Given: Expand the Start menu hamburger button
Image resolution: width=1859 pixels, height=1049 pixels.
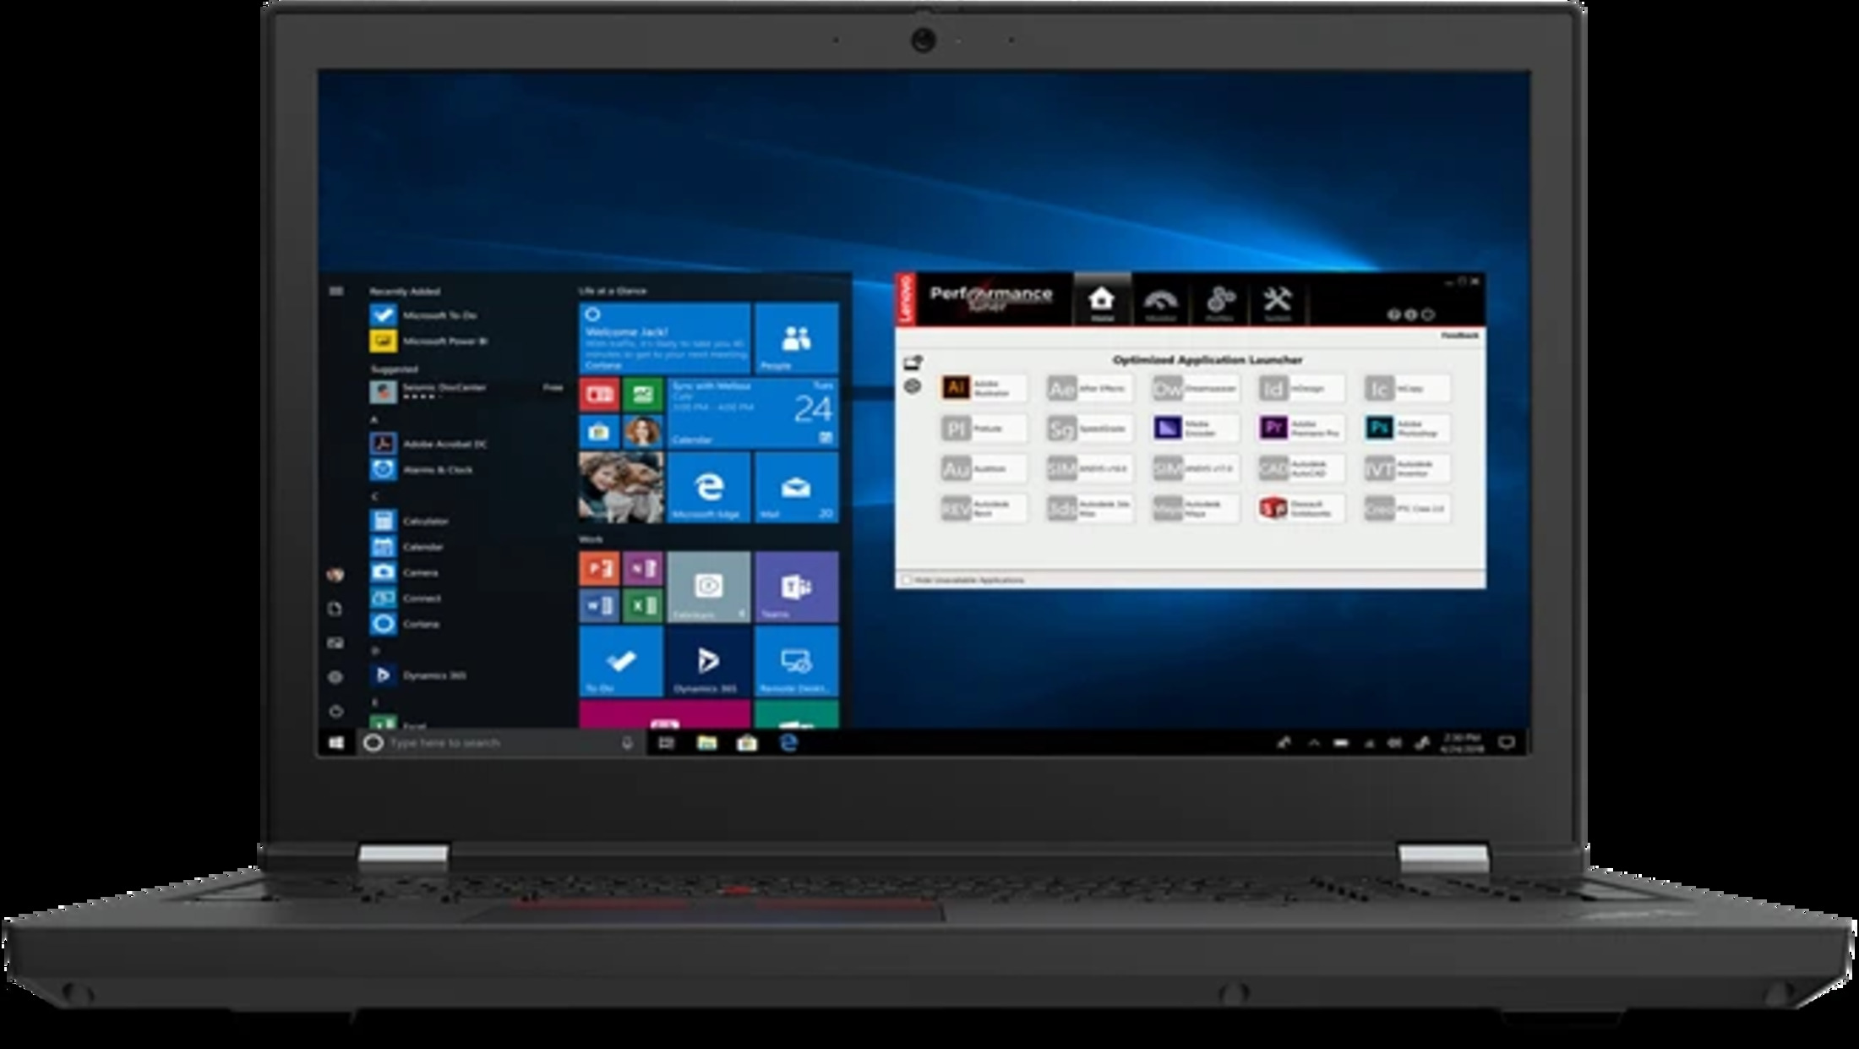Looking at the screenshot, I should (336, 292).
